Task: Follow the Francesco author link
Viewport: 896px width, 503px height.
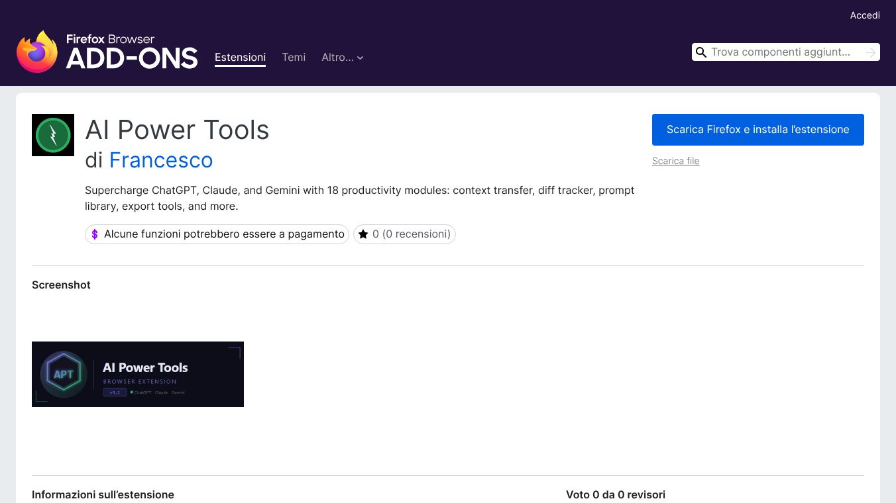Action: (x=161, y=160)
